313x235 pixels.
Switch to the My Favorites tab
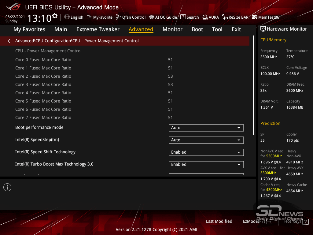click(29, 29)
